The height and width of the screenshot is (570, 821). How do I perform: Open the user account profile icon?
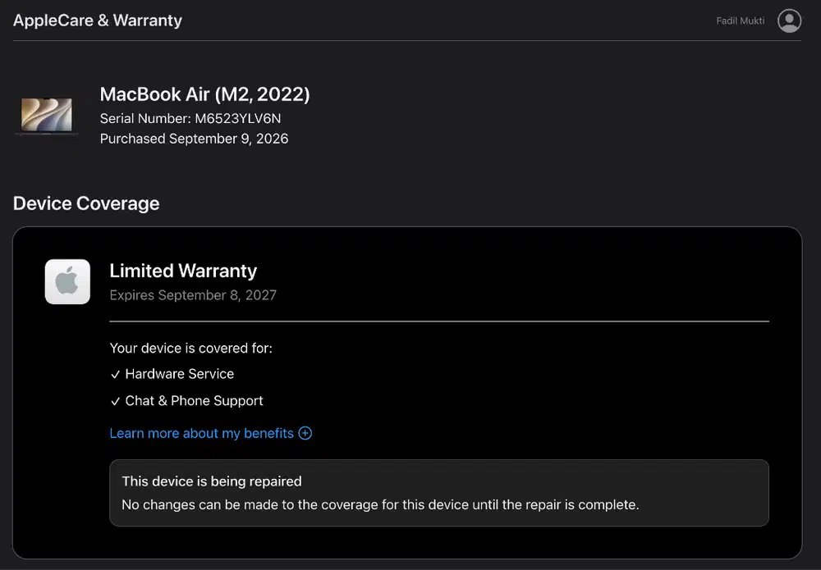click(789, 21)
